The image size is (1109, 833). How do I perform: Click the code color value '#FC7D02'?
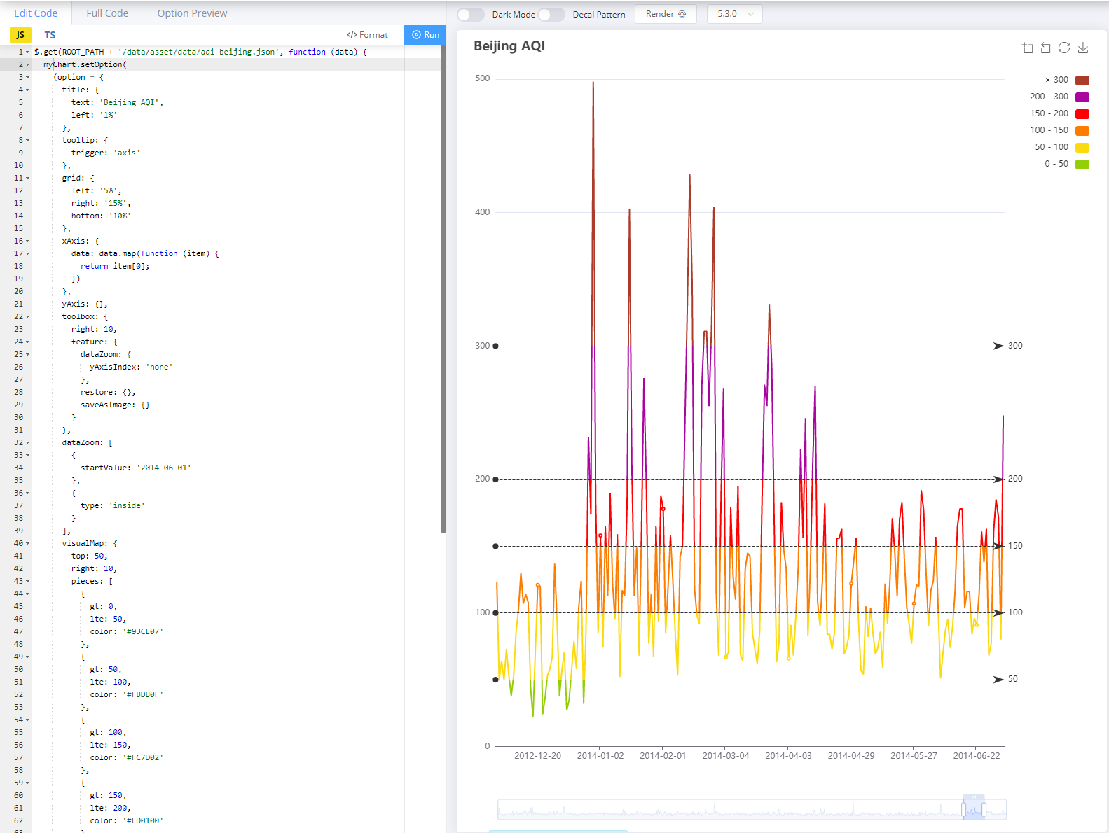click(x=143, y=757)
